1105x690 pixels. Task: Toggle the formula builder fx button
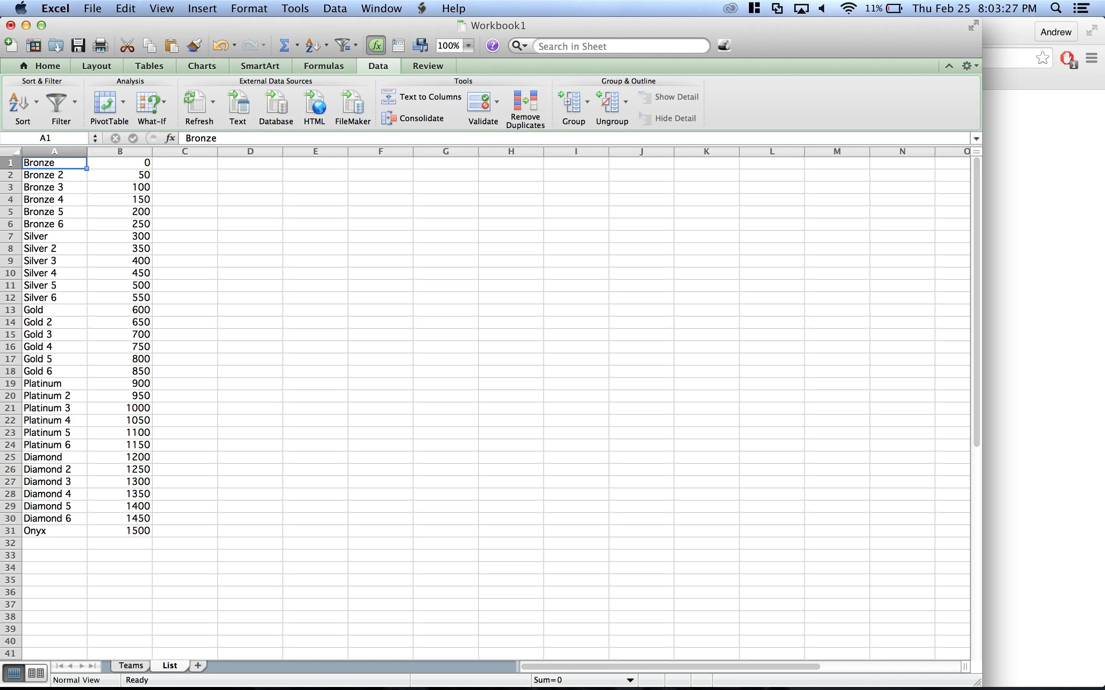(x=376, y=46)
